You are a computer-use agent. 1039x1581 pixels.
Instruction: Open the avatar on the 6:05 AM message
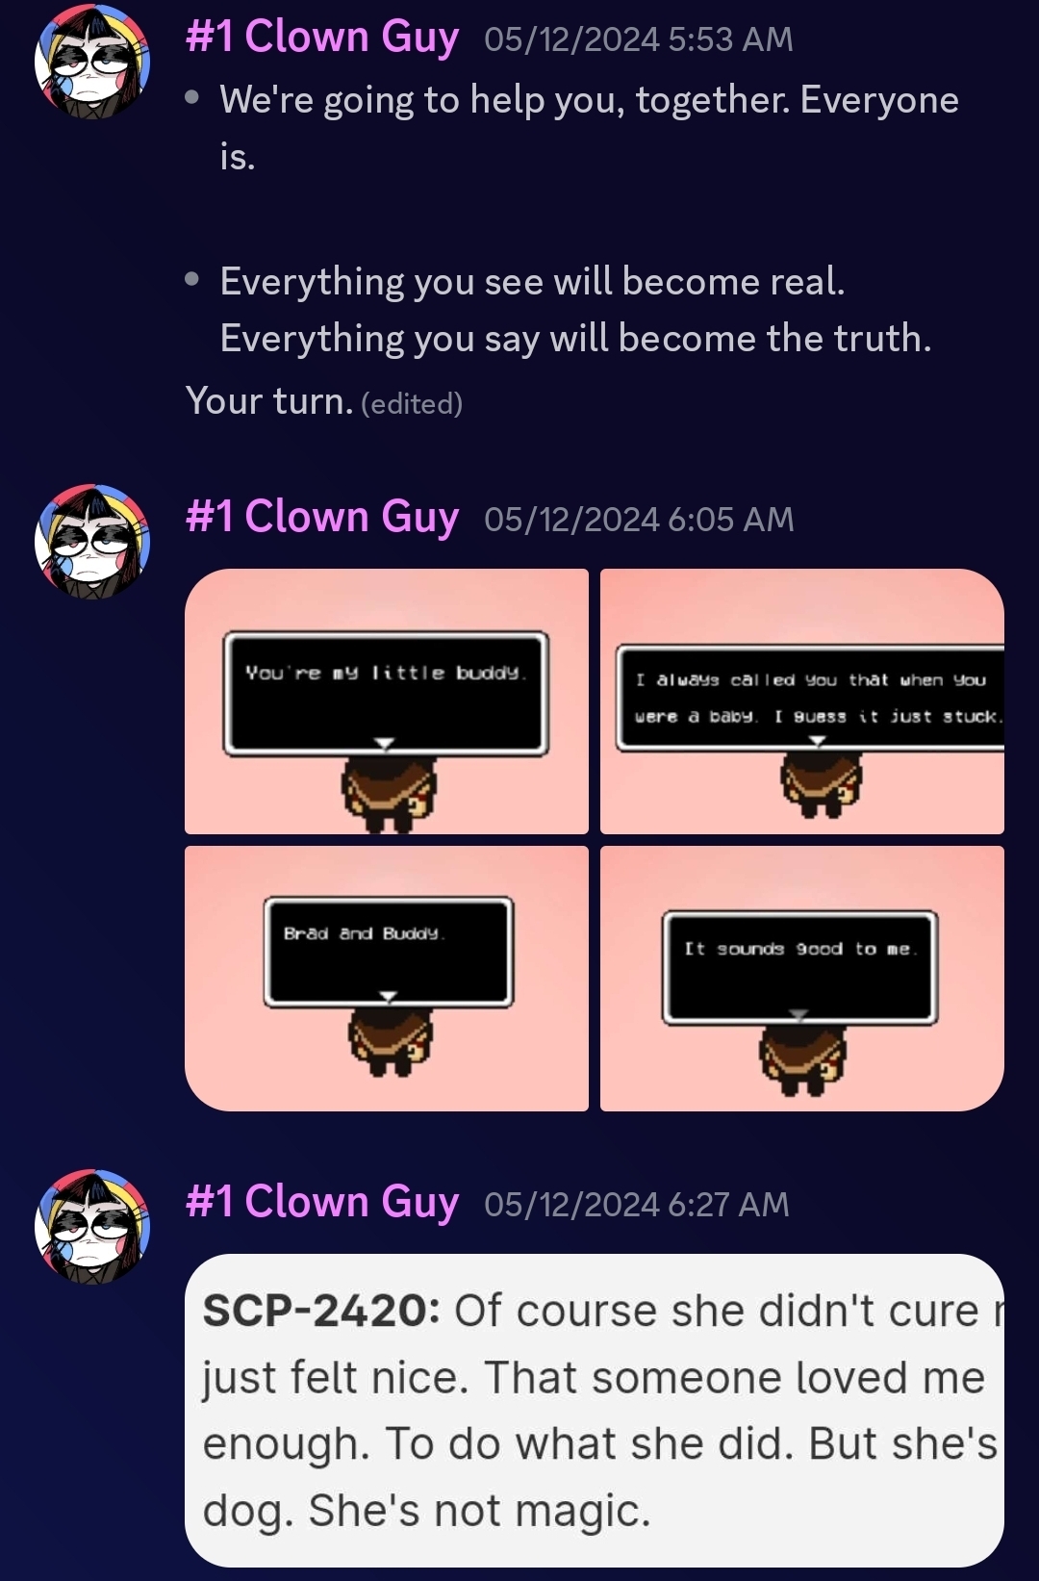92,542
